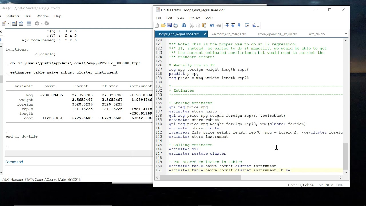
Task: Click the -238.89435 naive mpg coefficient
Action: (x=51, y=95)
